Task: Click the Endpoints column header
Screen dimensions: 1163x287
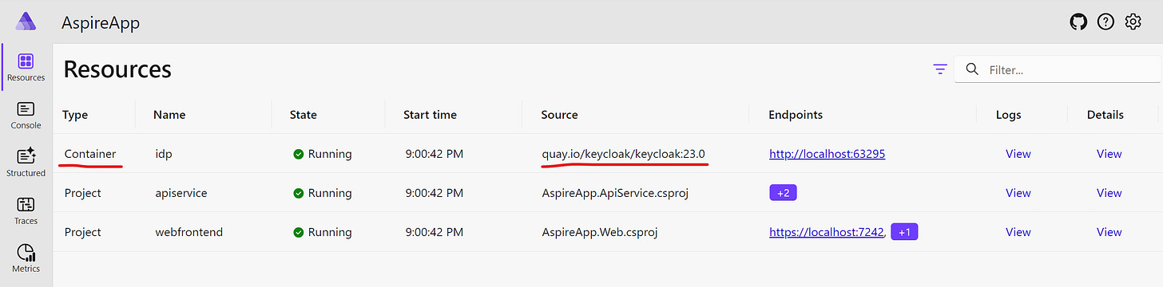Action: [796, 115]
